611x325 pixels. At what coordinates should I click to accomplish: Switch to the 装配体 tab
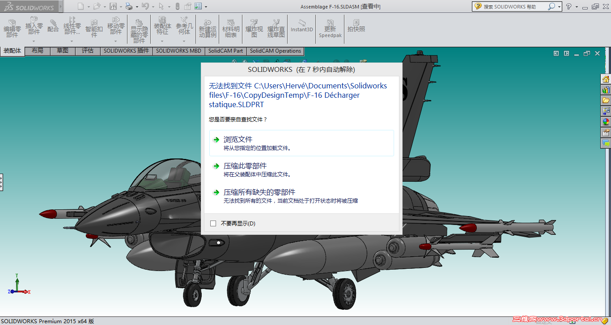point(13,51)
